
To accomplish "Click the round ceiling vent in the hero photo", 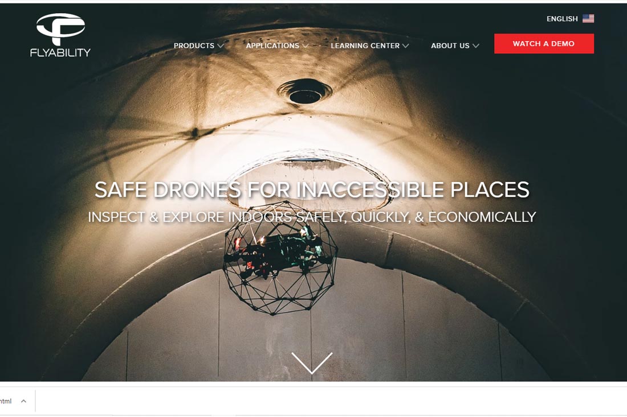I will pos(305,92).
